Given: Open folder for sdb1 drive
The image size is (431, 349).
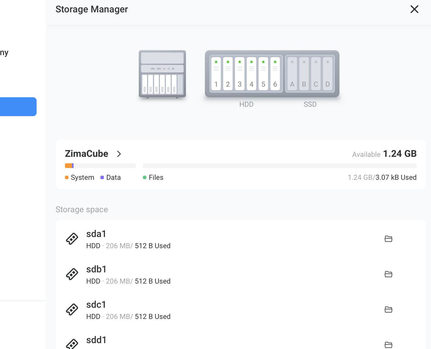Looking at the screenshot, I should (x=388, y=274).
